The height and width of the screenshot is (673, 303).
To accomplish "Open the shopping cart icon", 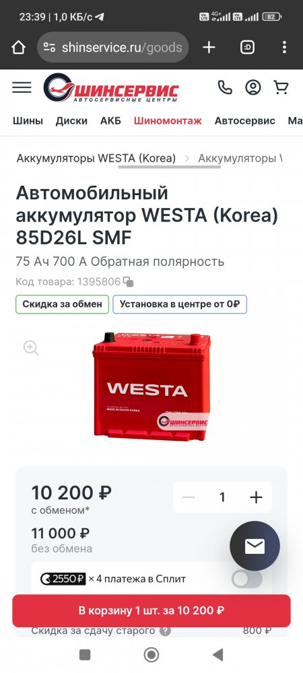I will 281,87.
